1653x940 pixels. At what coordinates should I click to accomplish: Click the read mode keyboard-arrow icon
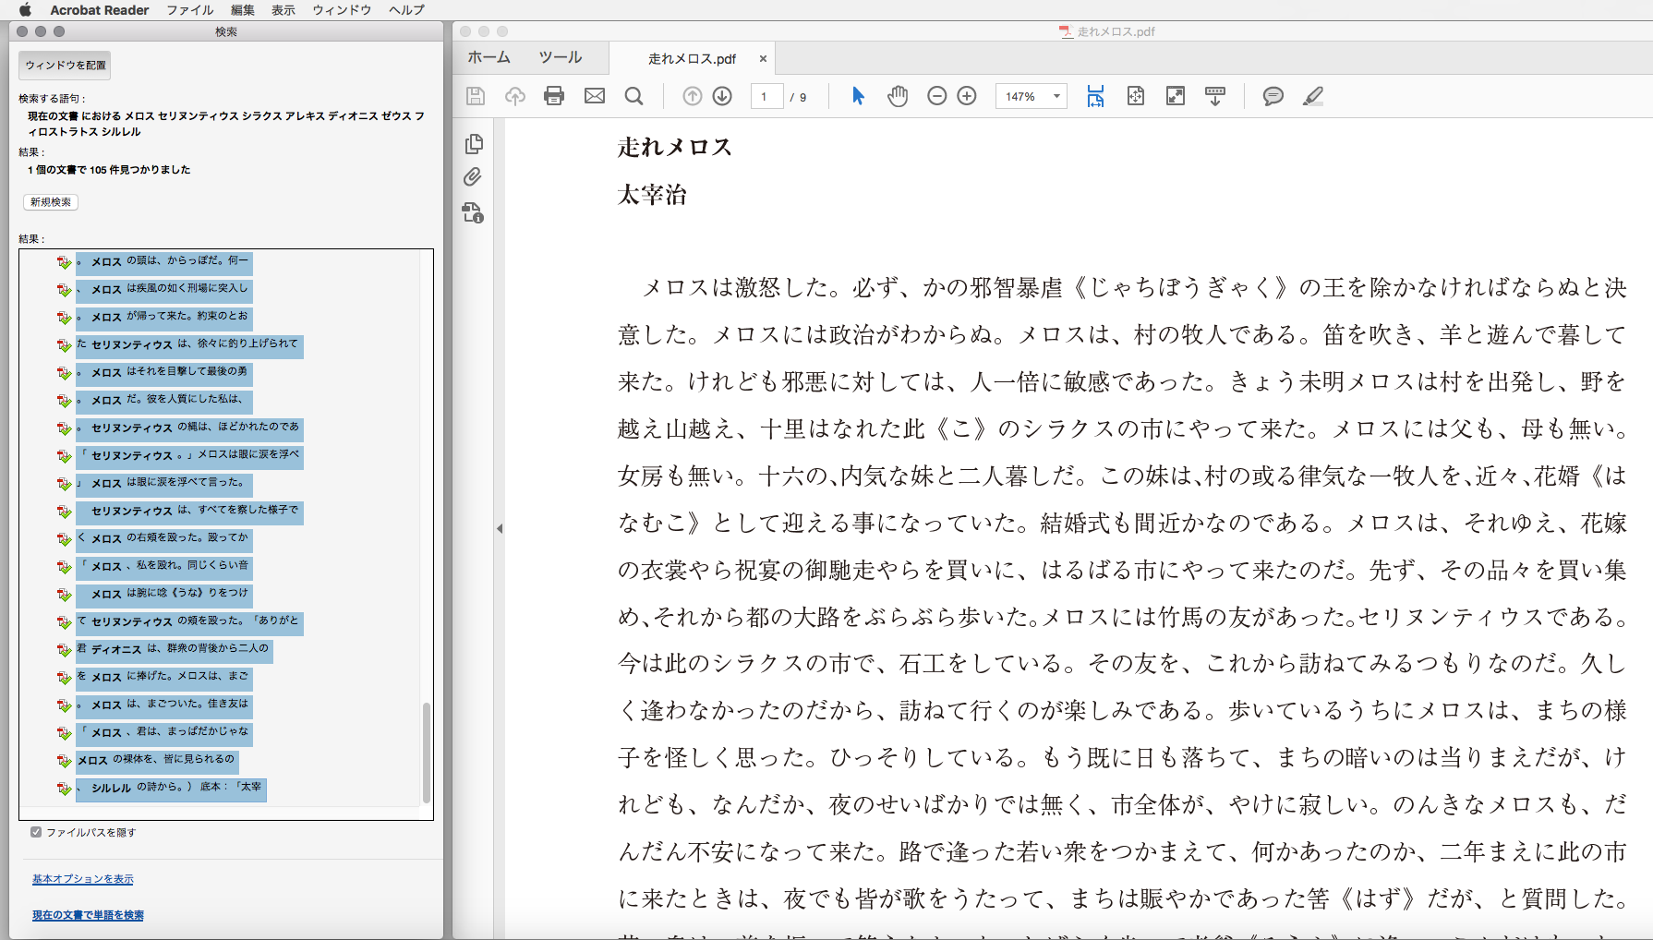coord(1215,96)
